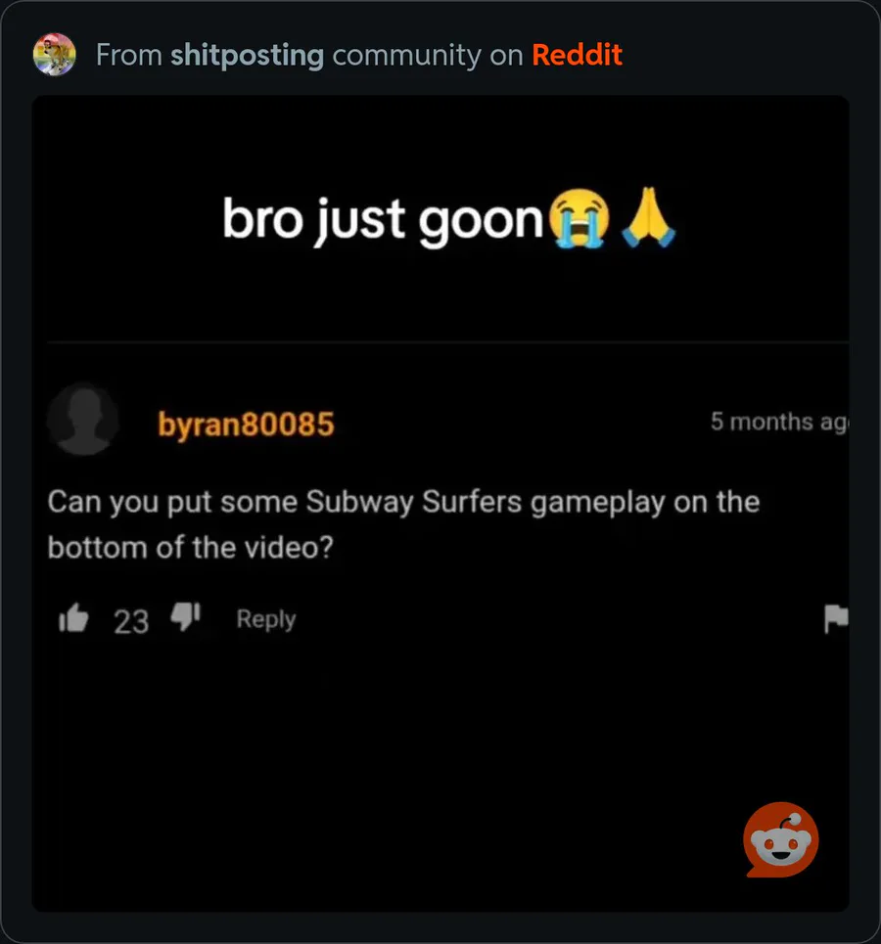Viewport: 881px width, 944px height.
Task: Click the thumbs up icon
Action: [73, 618]
